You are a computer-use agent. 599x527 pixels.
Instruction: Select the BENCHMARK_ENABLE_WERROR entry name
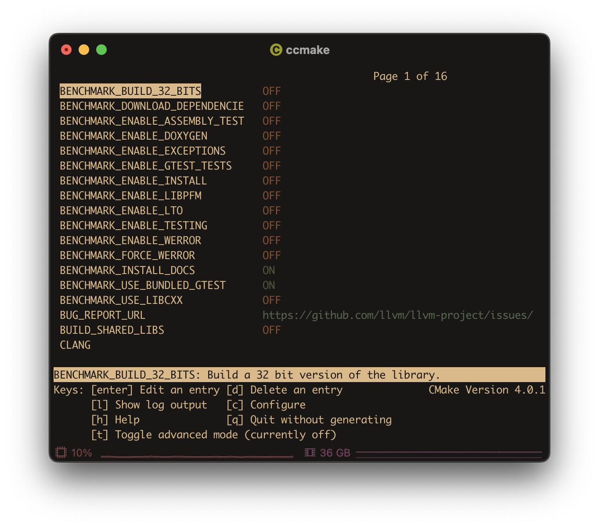130,240
